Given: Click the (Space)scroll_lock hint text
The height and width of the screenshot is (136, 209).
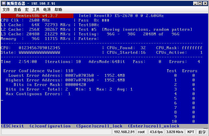Looking at the screenshot, I should click(99, 126).
